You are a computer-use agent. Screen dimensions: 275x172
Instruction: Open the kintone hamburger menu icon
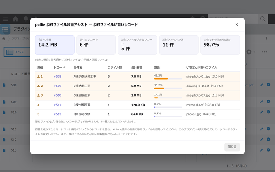click(5, 19)
